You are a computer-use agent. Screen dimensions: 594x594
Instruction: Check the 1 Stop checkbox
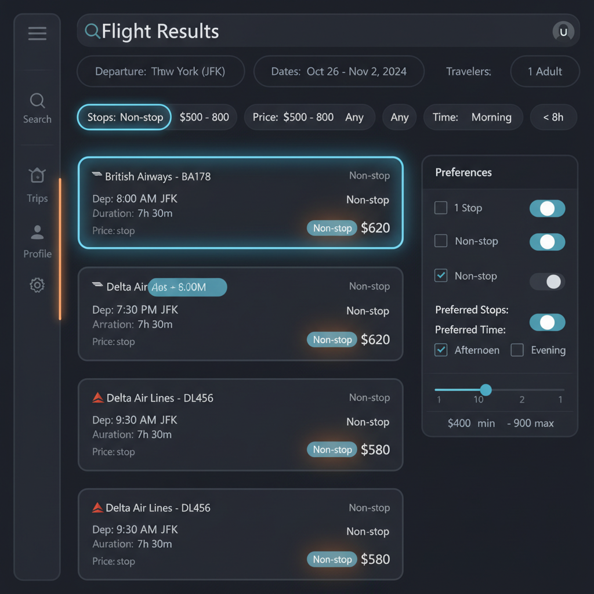click(x=441, y=208)
